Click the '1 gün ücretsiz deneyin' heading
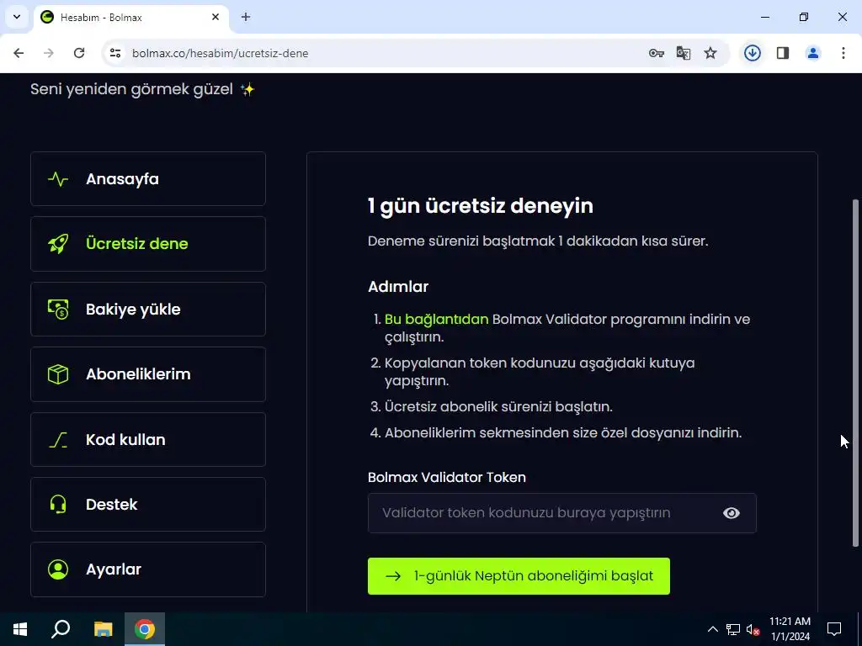862x646 pixels. pyautogui.click(x=481, y=206)
